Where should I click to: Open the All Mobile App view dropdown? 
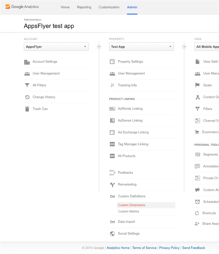click(207, 47)
